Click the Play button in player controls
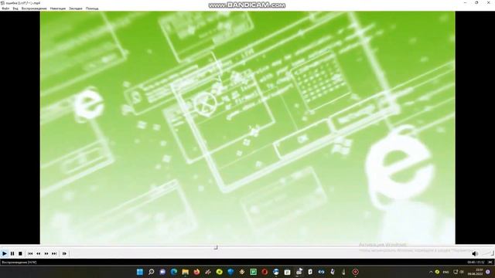Screen dimensions: 495x278 pos(5,253)
